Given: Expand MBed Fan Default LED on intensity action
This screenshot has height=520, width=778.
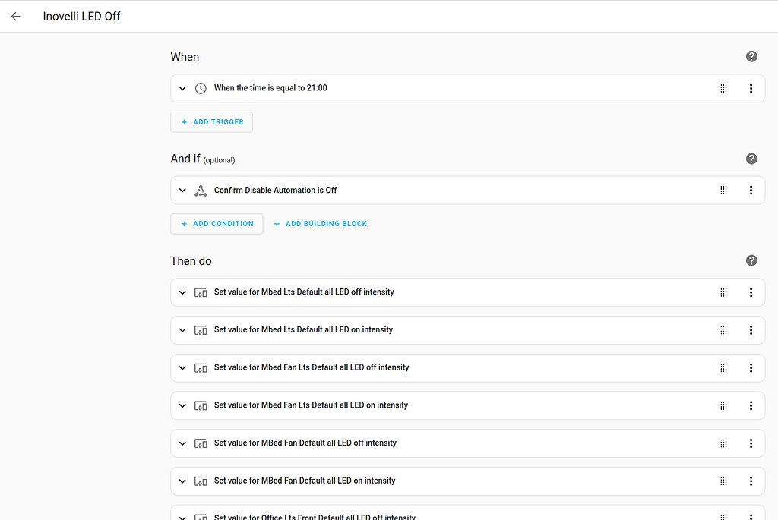Looking at the screenshot, I should click(x=182, y=481).
